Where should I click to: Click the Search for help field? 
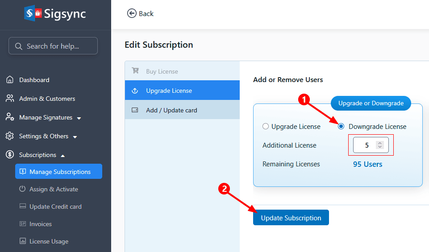tap(53, 46)
